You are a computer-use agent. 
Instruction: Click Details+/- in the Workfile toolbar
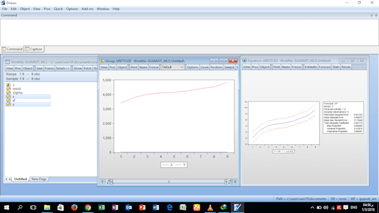[63, 69]
